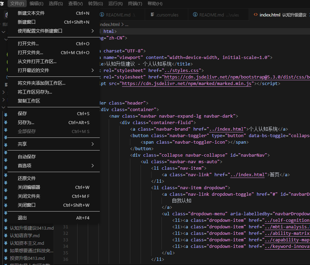Choose 新建文本文件 from the File menu
The height and width of the screenshot is (265, 310).
tap(53, 13)
